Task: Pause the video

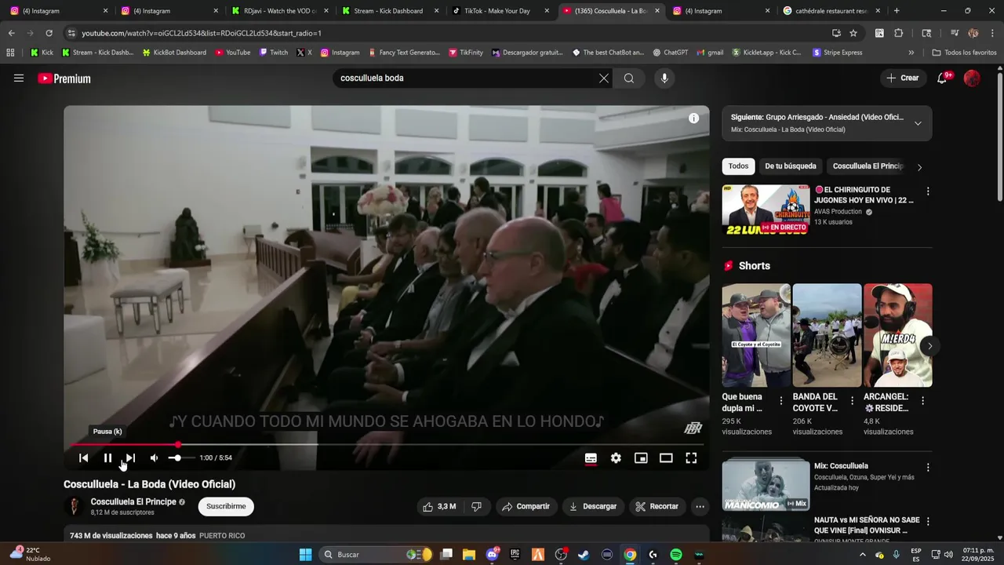Action: pyautogui.click(x=107, y=458)
